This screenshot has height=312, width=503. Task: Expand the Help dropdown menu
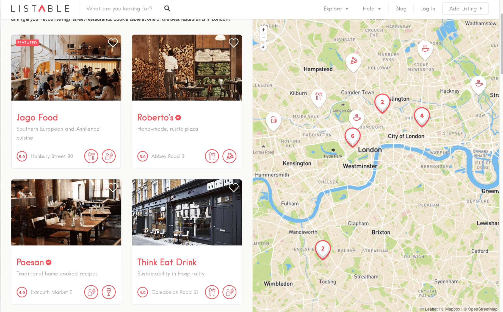[372, 9]
